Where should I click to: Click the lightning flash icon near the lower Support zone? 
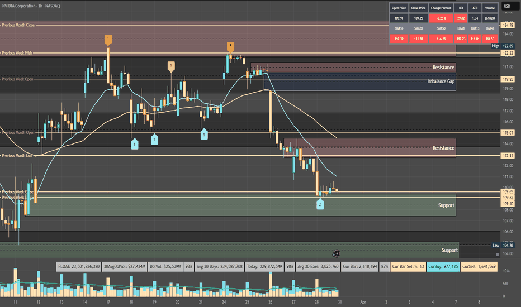tap(337, 254)
